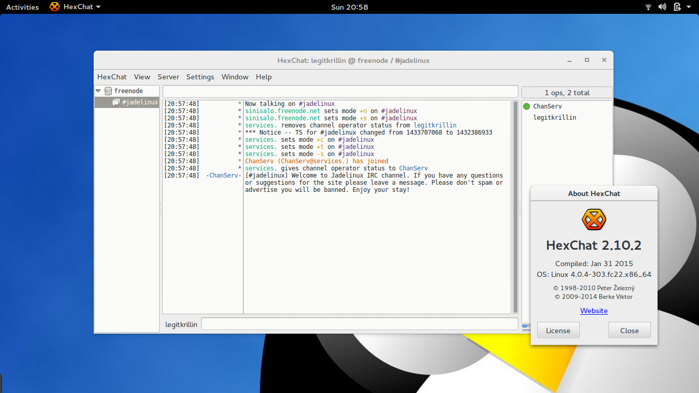Click the chat area vertical scrollbar

tap(515, 207)
